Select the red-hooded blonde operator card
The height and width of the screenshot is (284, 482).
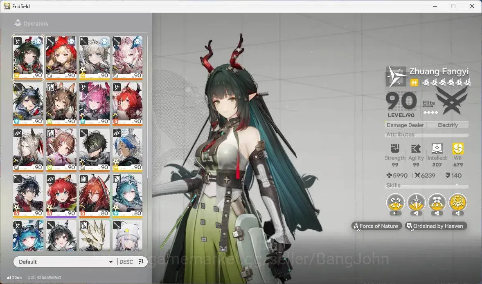tap(61, 58)
